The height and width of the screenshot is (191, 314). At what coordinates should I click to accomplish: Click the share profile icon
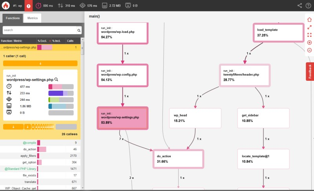[300, 5]
